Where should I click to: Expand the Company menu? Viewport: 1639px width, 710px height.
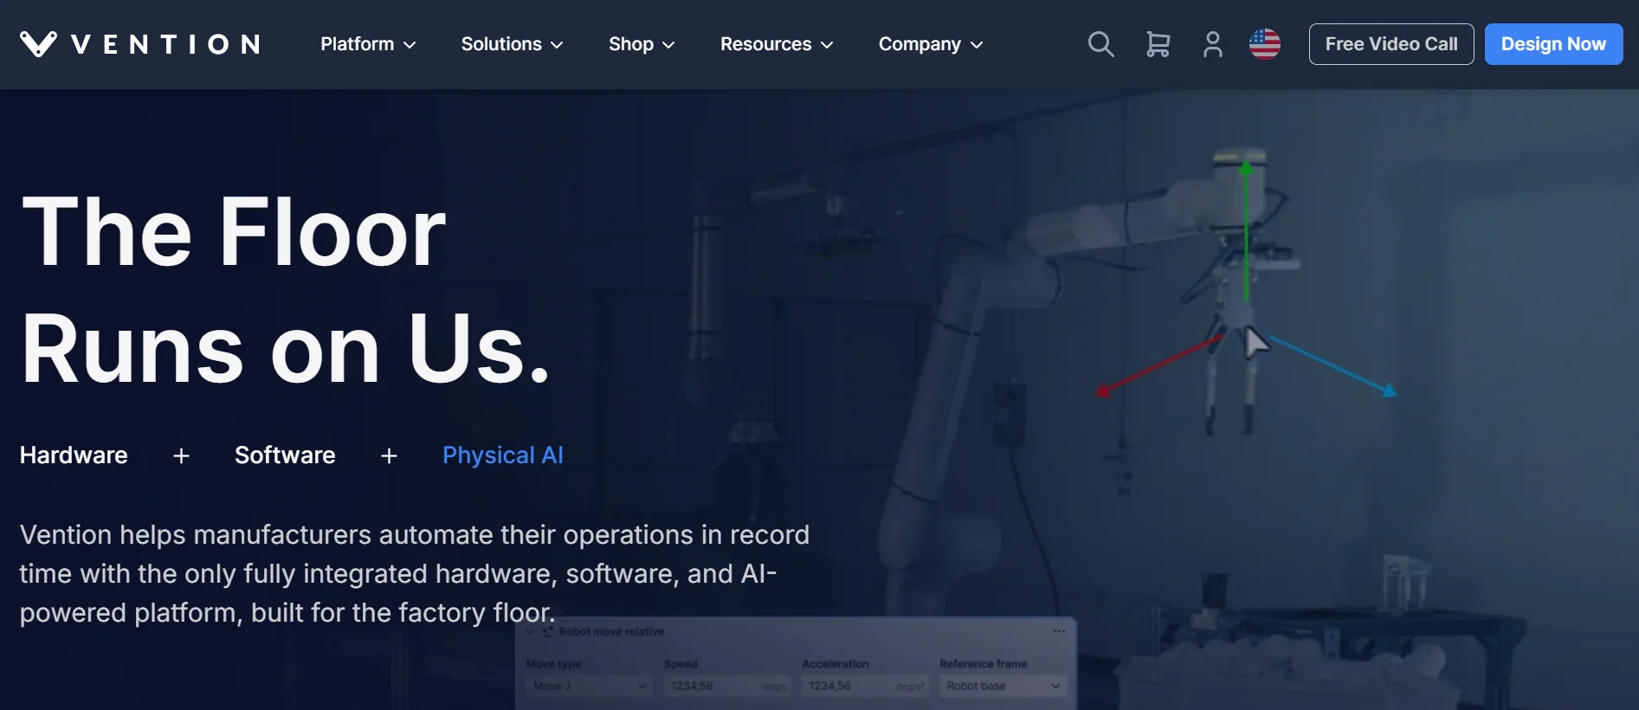point(931,44)
